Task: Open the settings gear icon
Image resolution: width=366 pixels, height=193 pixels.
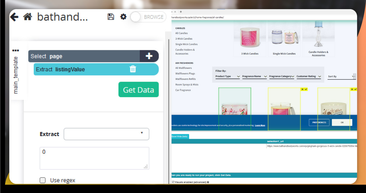Action: click(x=123, y=17)
